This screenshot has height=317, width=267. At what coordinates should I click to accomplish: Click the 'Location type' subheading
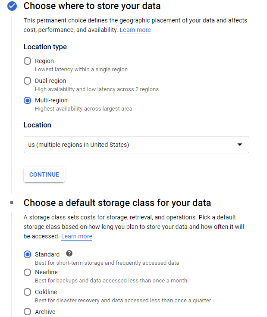tap(45, 47)
